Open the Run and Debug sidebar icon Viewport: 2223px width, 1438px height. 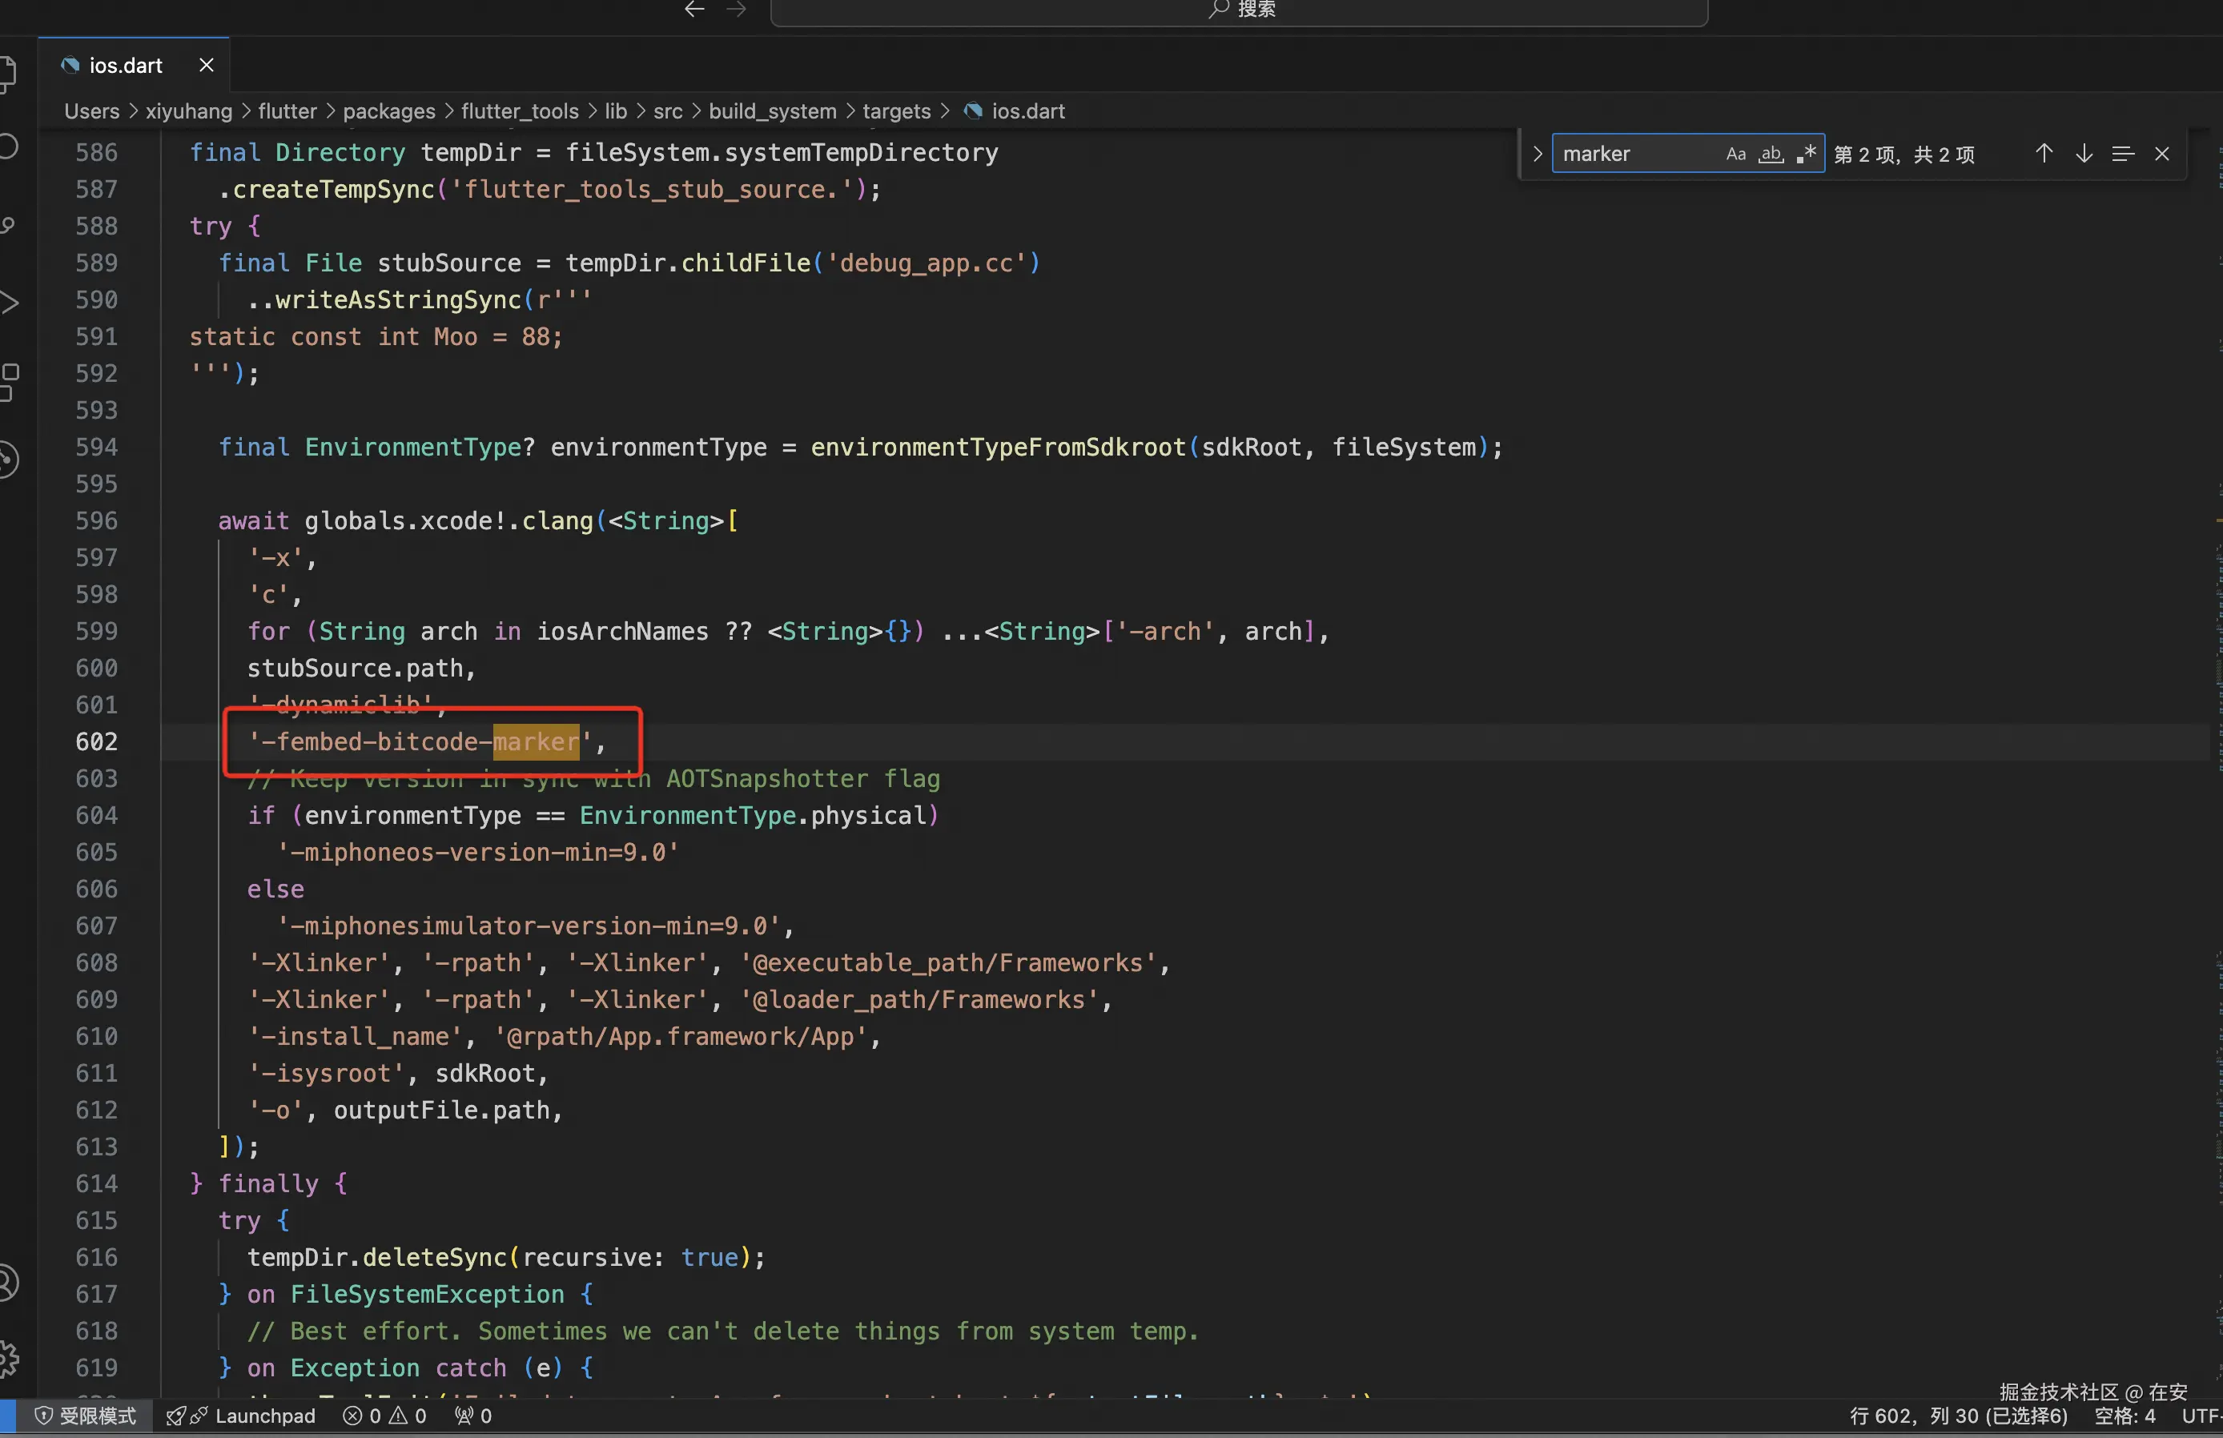[x=8, y=303]
